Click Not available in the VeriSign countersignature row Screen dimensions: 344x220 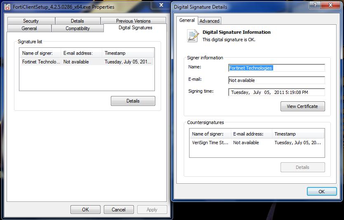click(246, 143)
